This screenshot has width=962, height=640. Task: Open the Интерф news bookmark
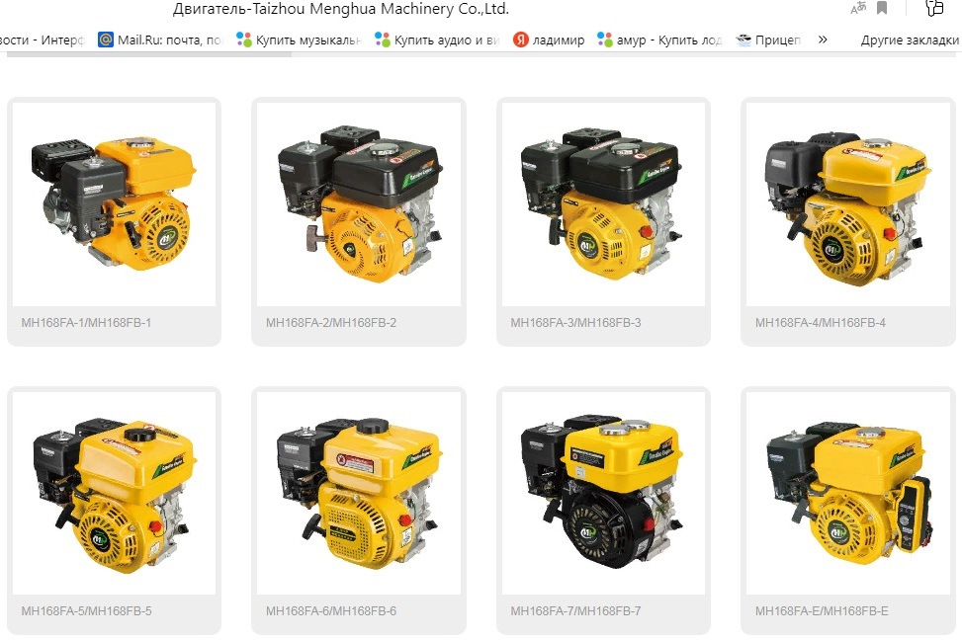pos(42,40)
